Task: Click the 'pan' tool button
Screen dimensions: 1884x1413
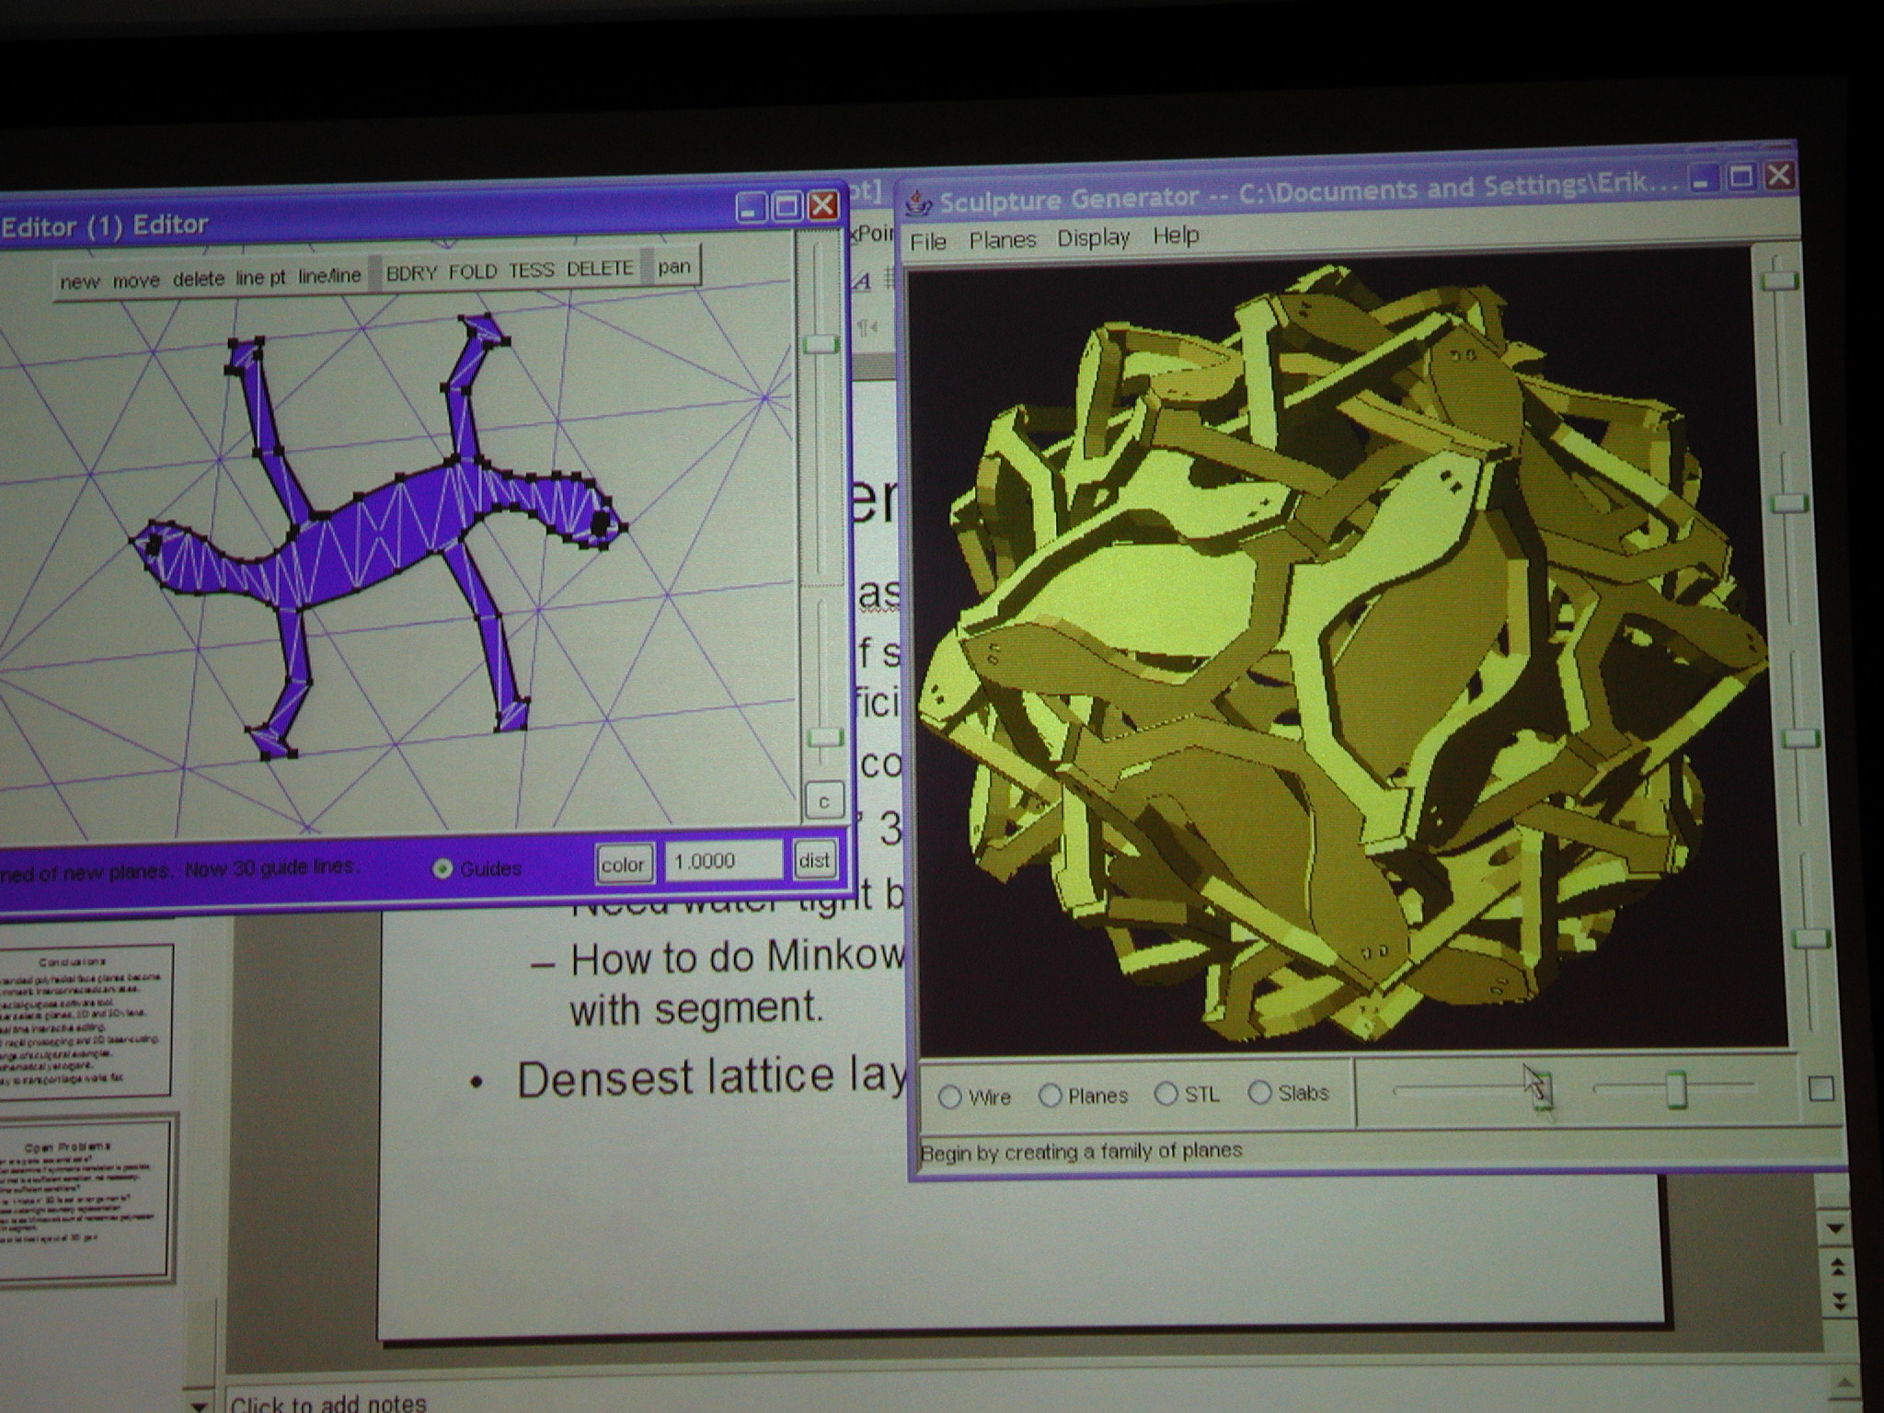Action: pyautogui.click(x=673, y=267)
